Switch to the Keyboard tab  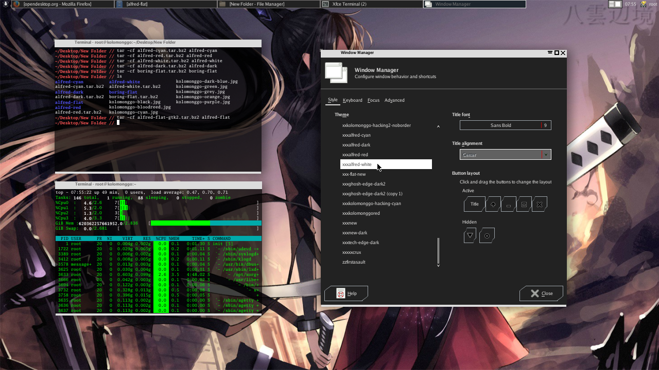point(353,100)
